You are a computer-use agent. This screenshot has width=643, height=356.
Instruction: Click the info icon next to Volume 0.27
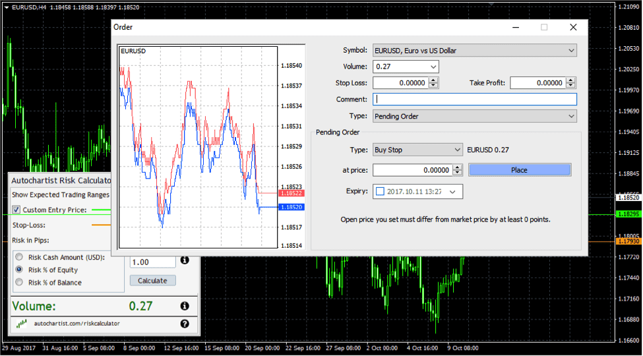click(x=185, y=306)
